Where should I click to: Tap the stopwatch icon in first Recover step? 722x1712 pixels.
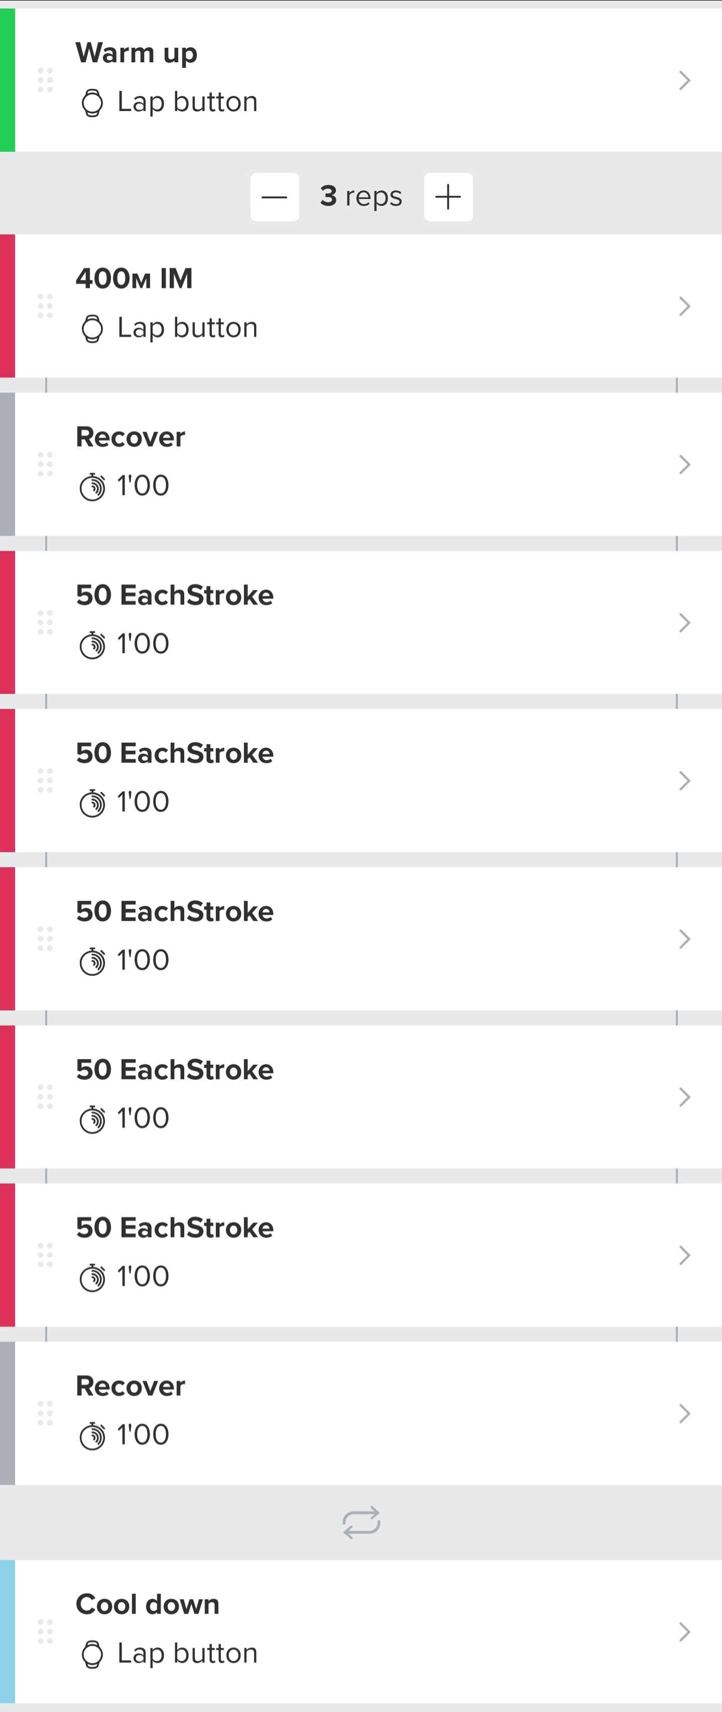coord(92,487)
